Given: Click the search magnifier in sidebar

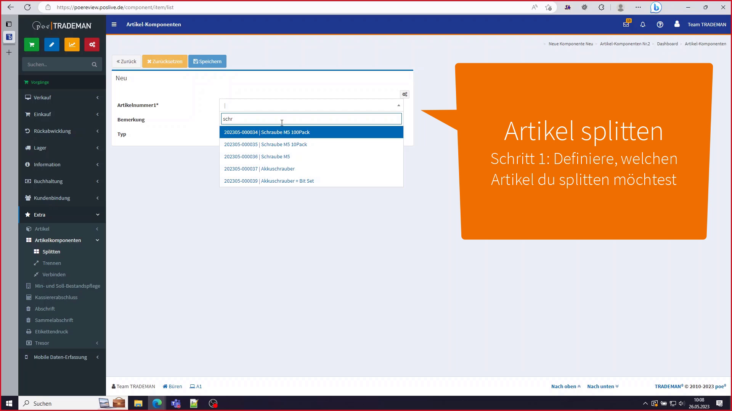Looking at the screenshot, I should coord(94,65).
